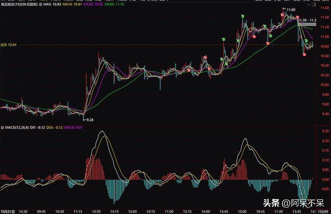Click the 10.40 price axis value
This screenshot has width=331, height=214.
[x=325, y=65]
